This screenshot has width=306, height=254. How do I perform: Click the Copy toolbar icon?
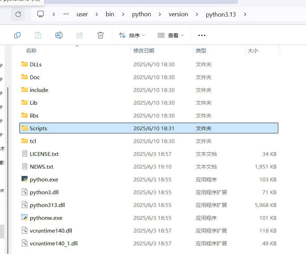(17, 35)
